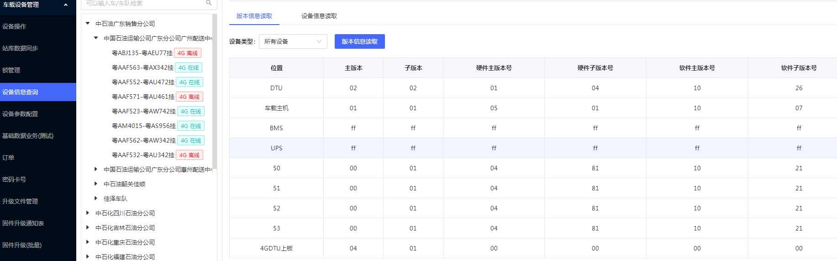Click position 52 row cell
The height and width of the screenshot is (261, 837).
pyautogui.click(x=277, y=208)
